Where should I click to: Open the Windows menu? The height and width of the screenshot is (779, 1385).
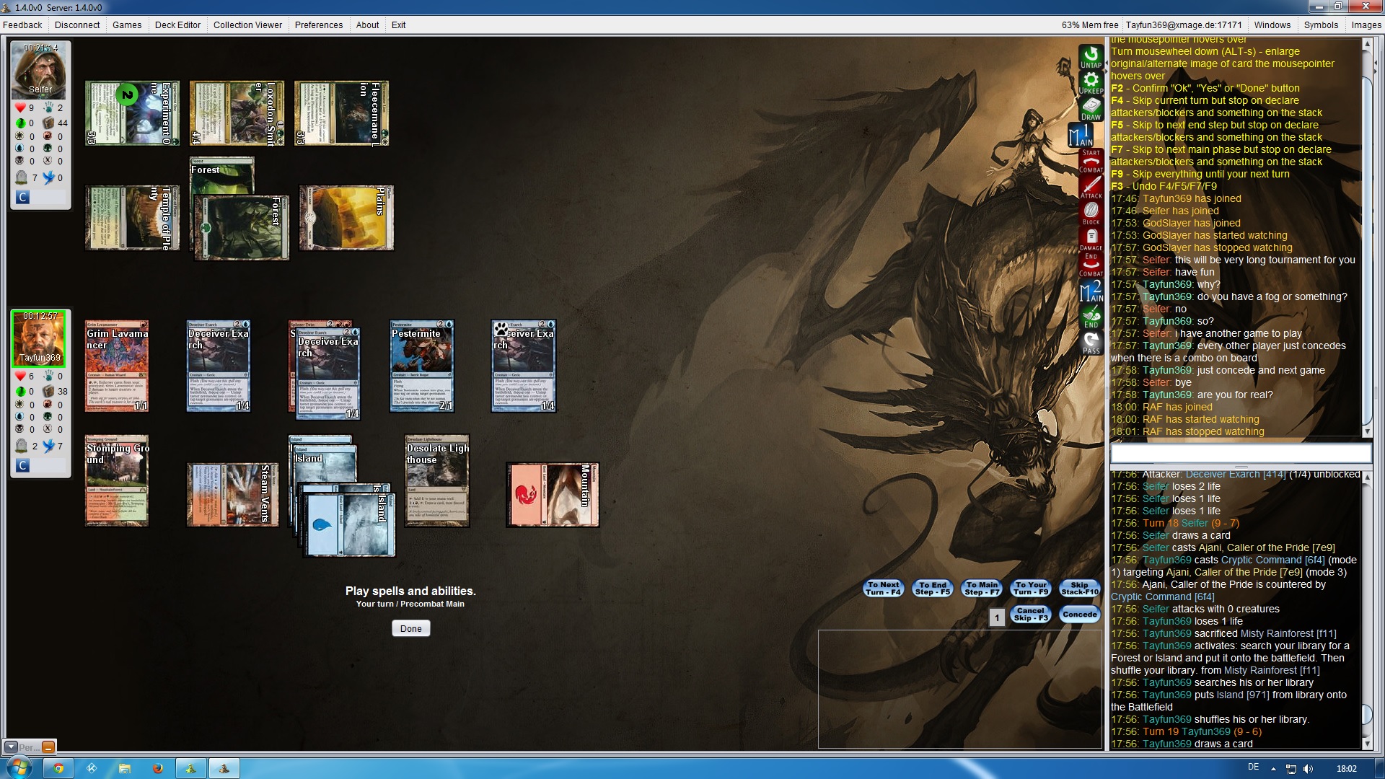(1272, 25)
